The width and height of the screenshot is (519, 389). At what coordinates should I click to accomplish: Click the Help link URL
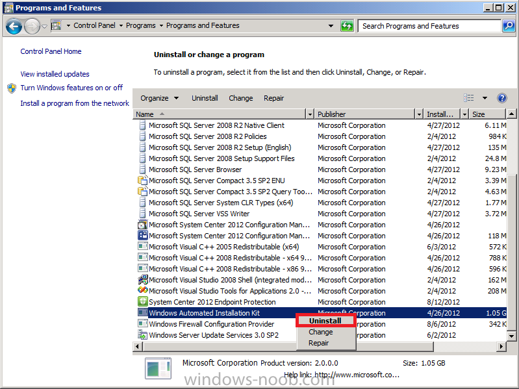coord(357,375)
